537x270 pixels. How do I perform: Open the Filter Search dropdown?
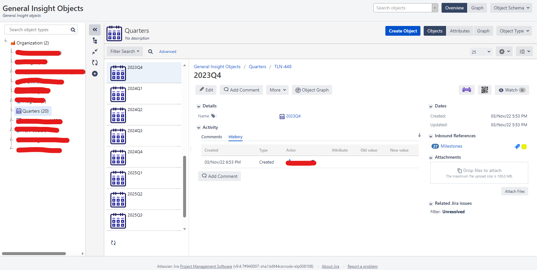[x=125, y=51]
